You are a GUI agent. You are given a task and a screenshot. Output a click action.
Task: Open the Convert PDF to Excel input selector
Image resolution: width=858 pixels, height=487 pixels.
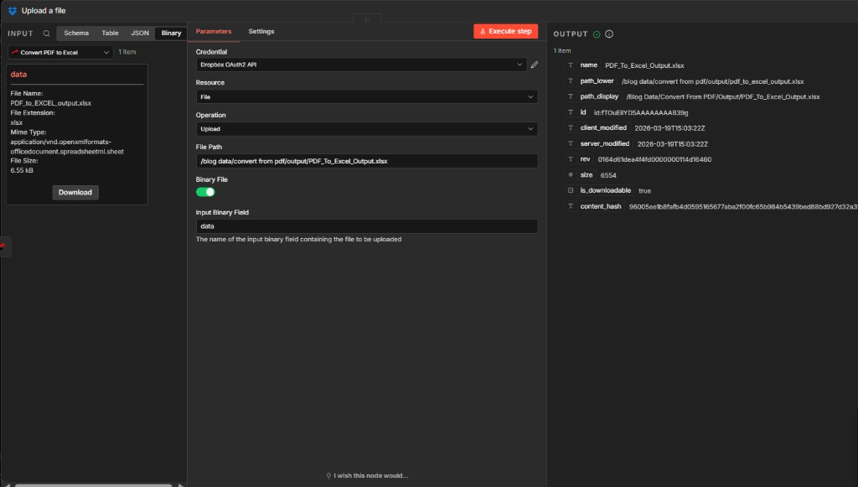60,52
